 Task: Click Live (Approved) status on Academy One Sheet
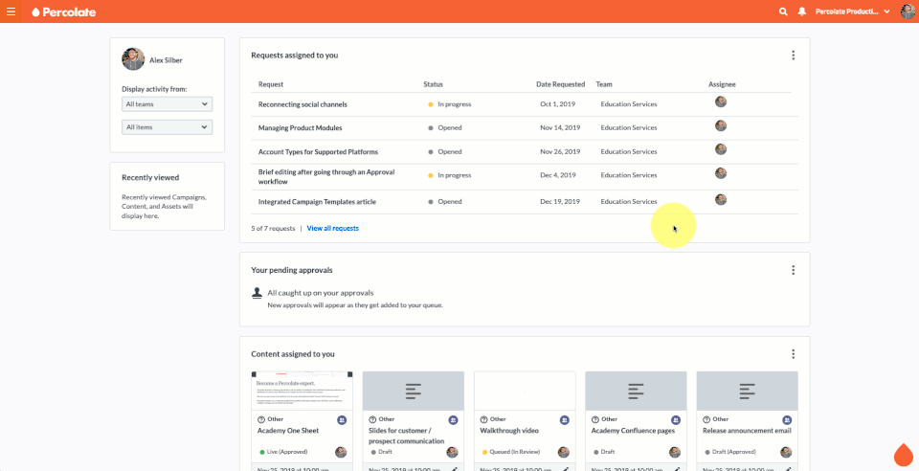[283, 452]
